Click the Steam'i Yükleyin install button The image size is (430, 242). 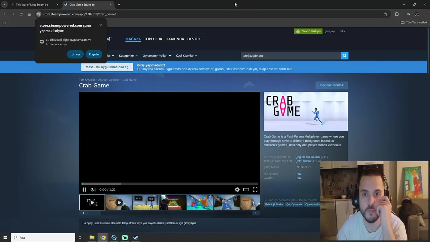[308, 31]
